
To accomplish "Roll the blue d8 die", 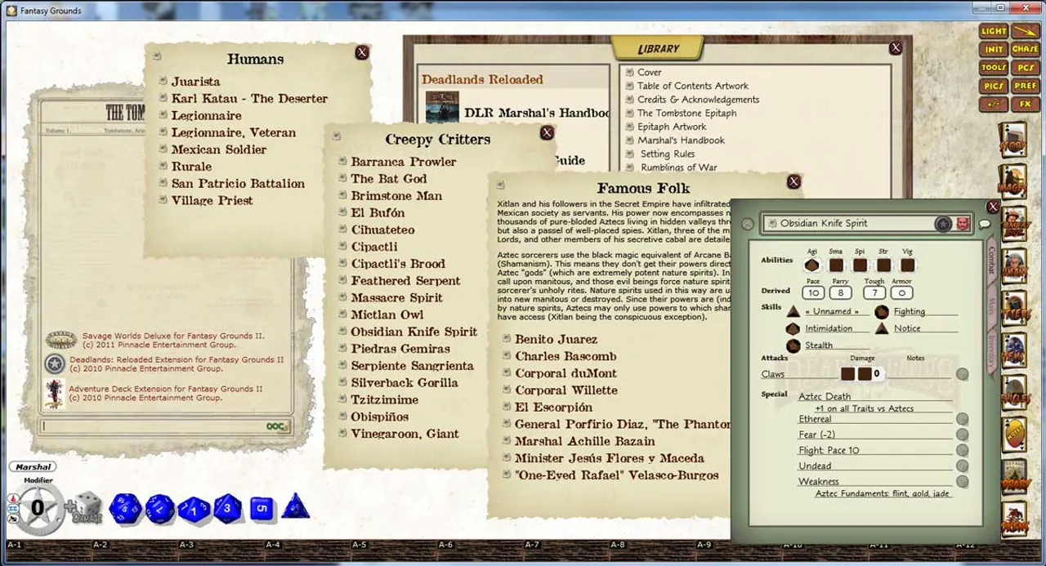I will (227, 508).
